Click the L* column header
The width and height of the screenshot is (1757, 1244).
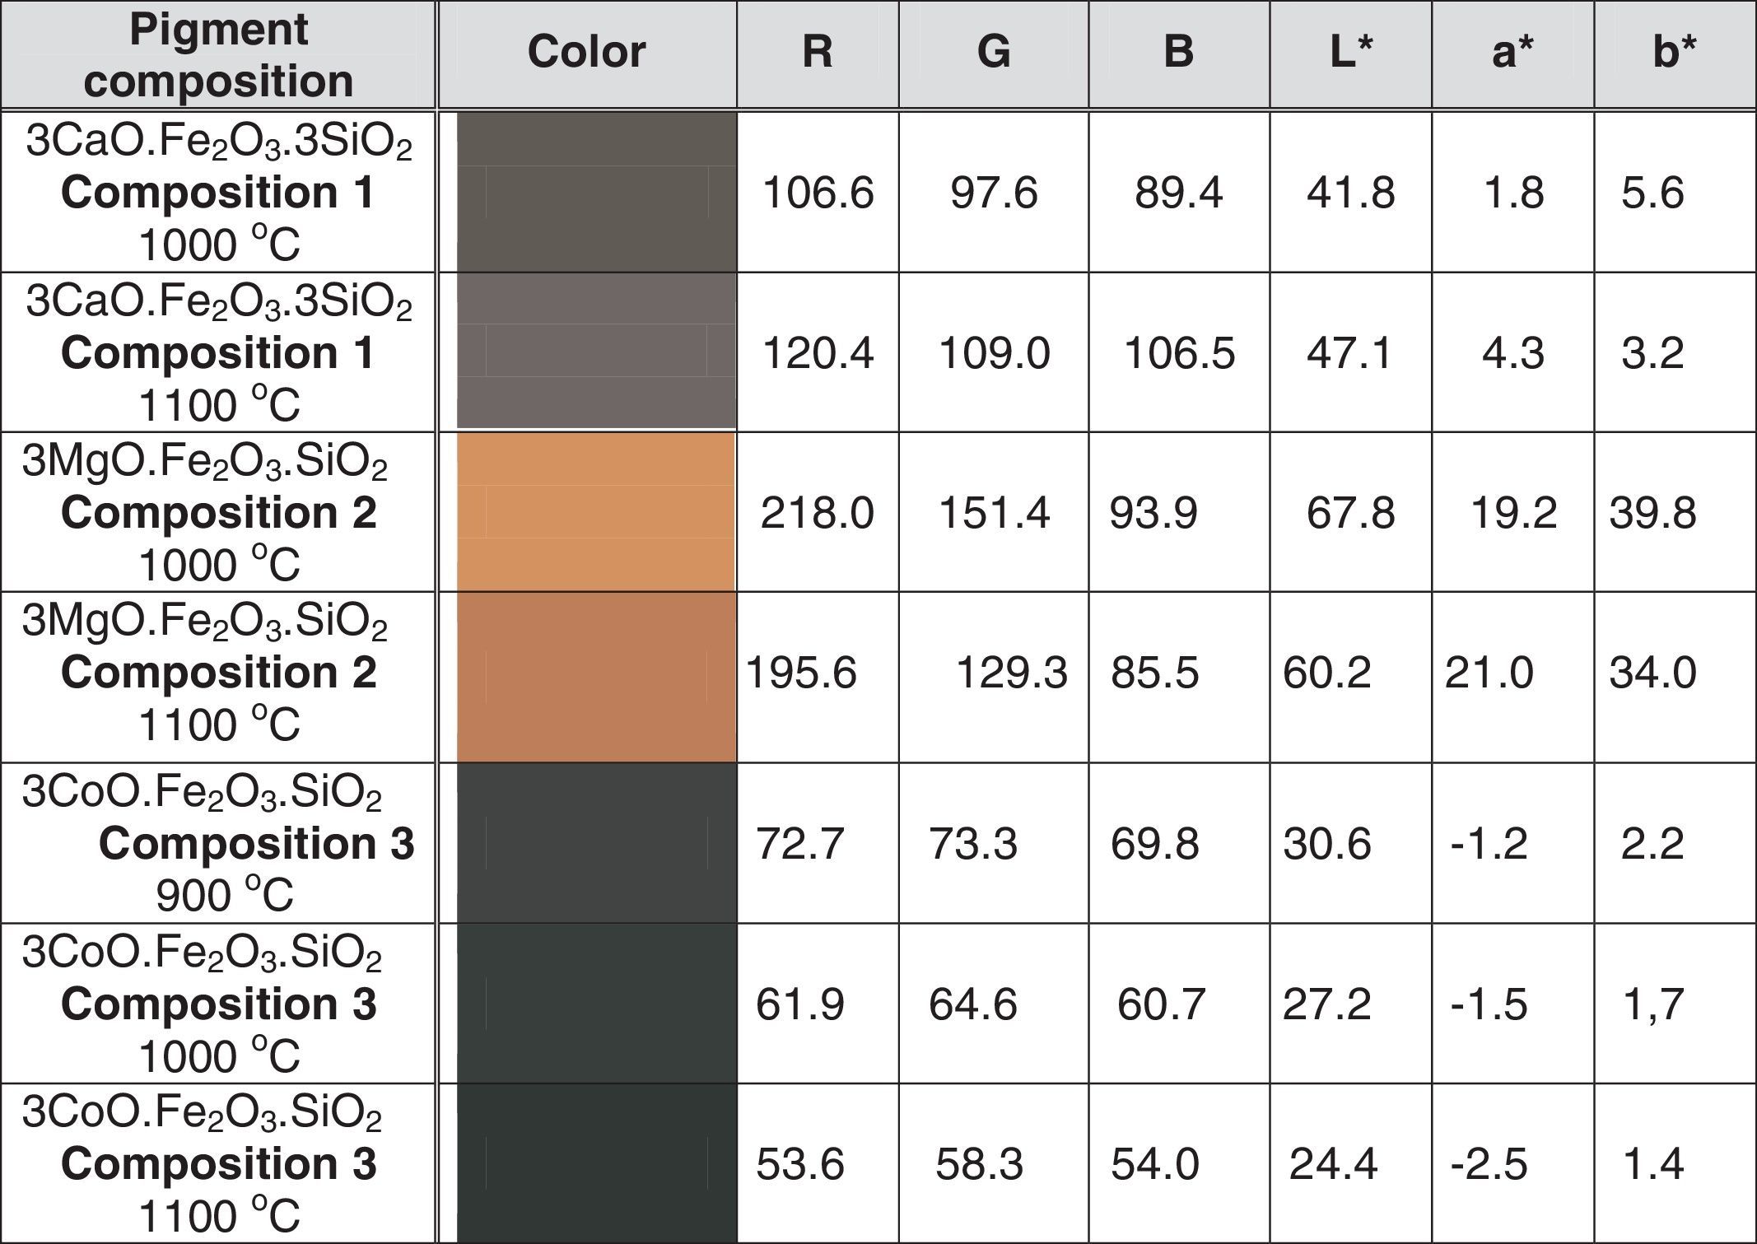coord(1350,53)
